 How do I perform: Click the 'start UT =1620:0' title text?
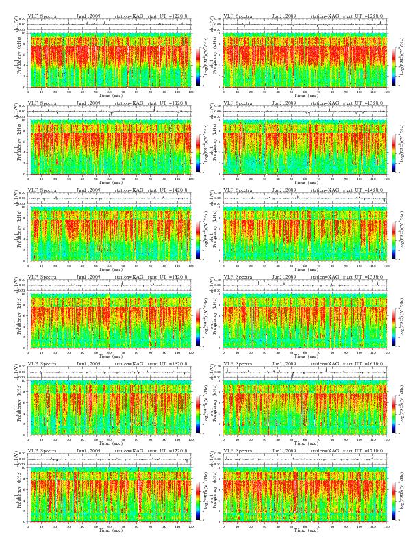[x=167, y=363]
